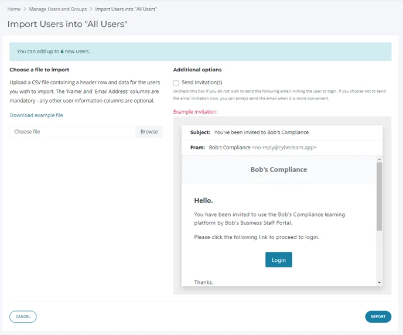Enable the Send Invitation(s) checkbox
This screenshot has width=403, height=335.
[176, 83]
